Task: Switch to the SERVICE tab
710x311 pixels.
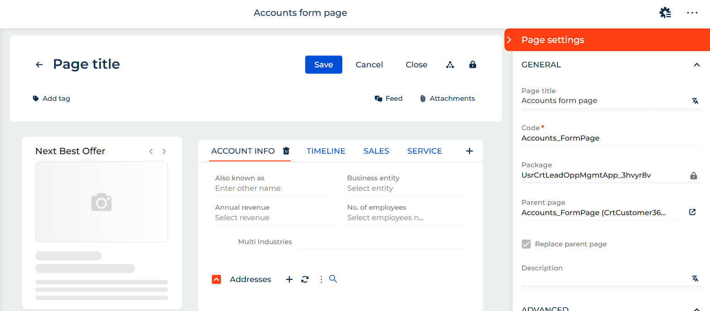Action: 425,151
